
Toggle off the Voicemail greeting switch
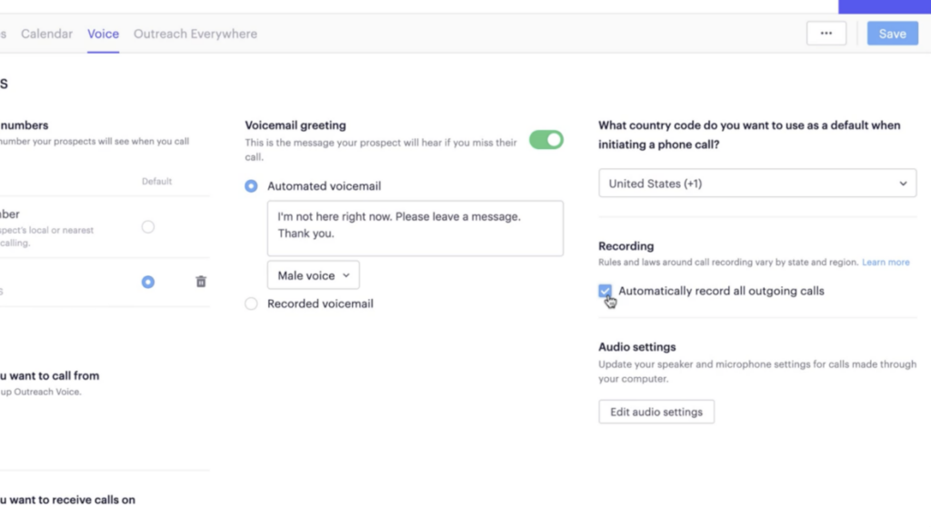[x=546, y=140]
